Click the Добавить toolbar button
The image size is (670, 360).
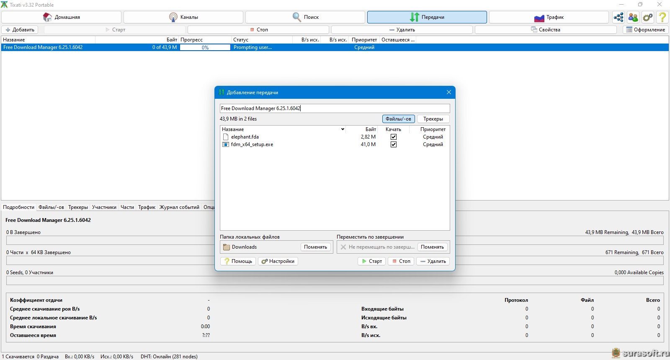pyautogui.click(x=20, y=30)
